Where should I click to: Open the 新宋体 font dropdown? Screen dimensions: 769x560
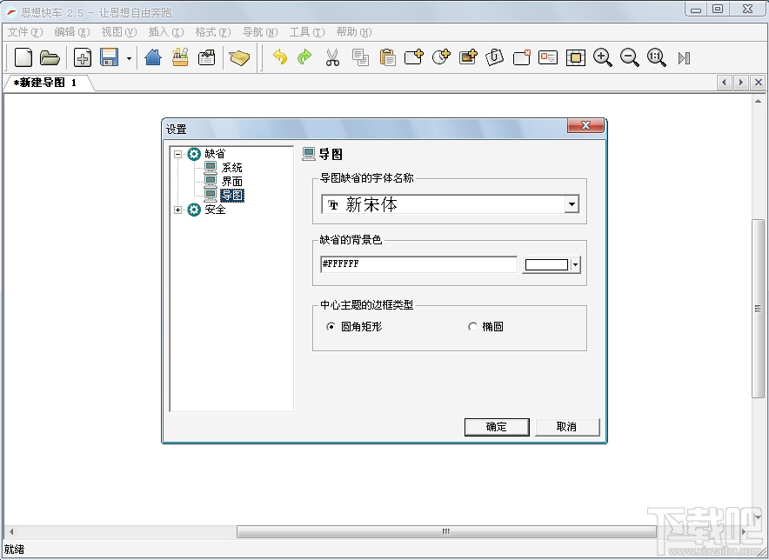point(572,204)
